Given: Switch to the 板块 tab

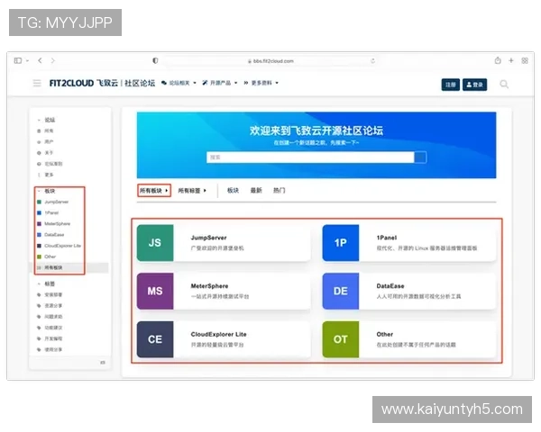Looking at the screenshot, I should (233, 191).
